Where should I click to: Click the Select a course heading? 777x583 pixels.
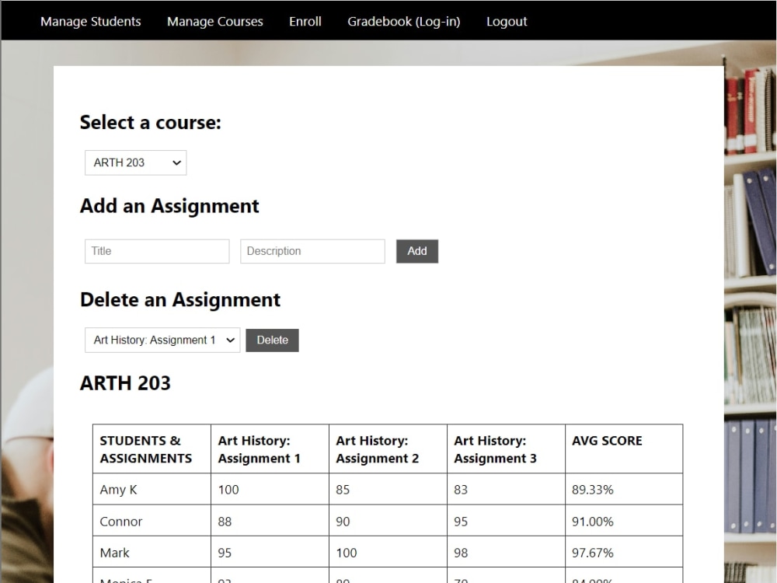151,123
